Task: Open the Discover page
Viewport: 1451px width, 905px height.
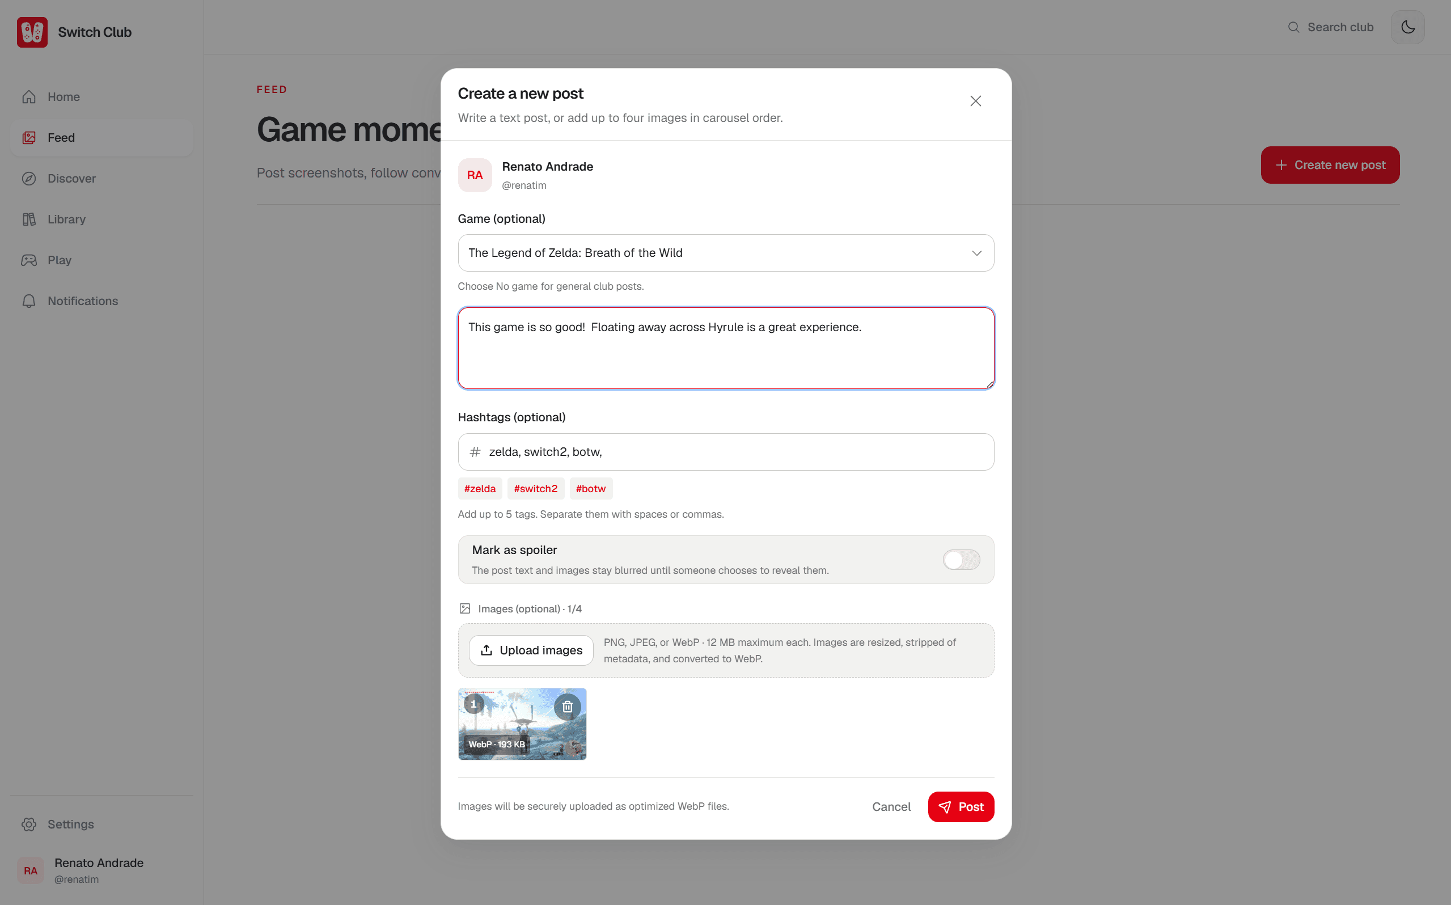Action: [x=101, y=179]
